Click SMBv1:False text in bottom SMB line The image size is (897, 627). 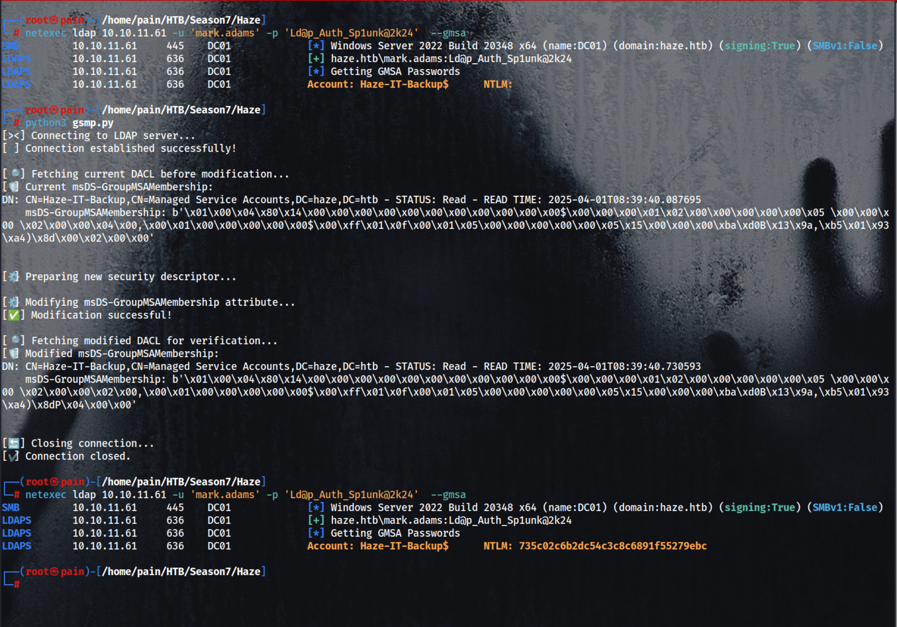pos(845,507)
